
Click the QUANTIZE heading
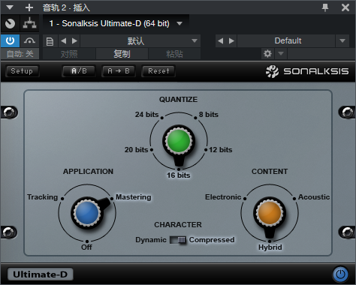coord(178,100)
